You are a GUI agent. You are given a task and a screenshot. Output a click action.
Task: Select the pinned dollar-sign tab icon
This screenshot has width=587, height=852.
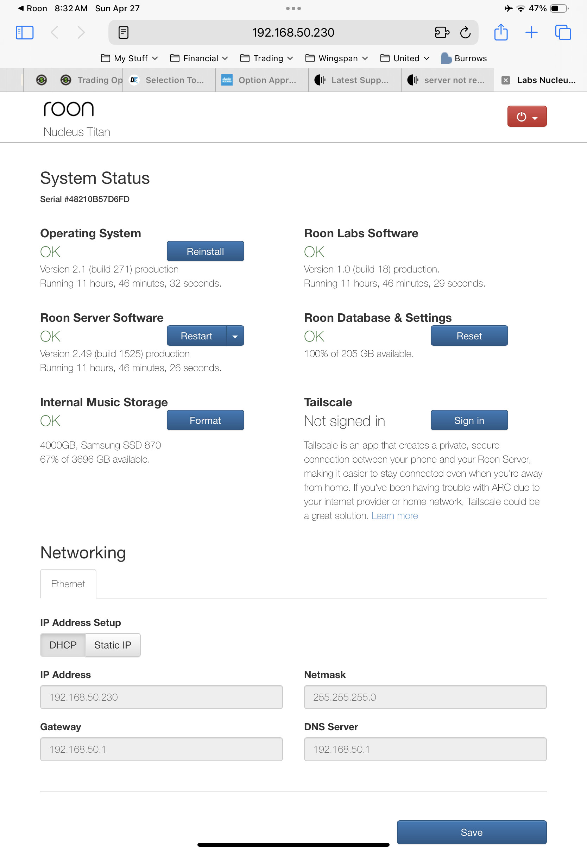(42, 80)
